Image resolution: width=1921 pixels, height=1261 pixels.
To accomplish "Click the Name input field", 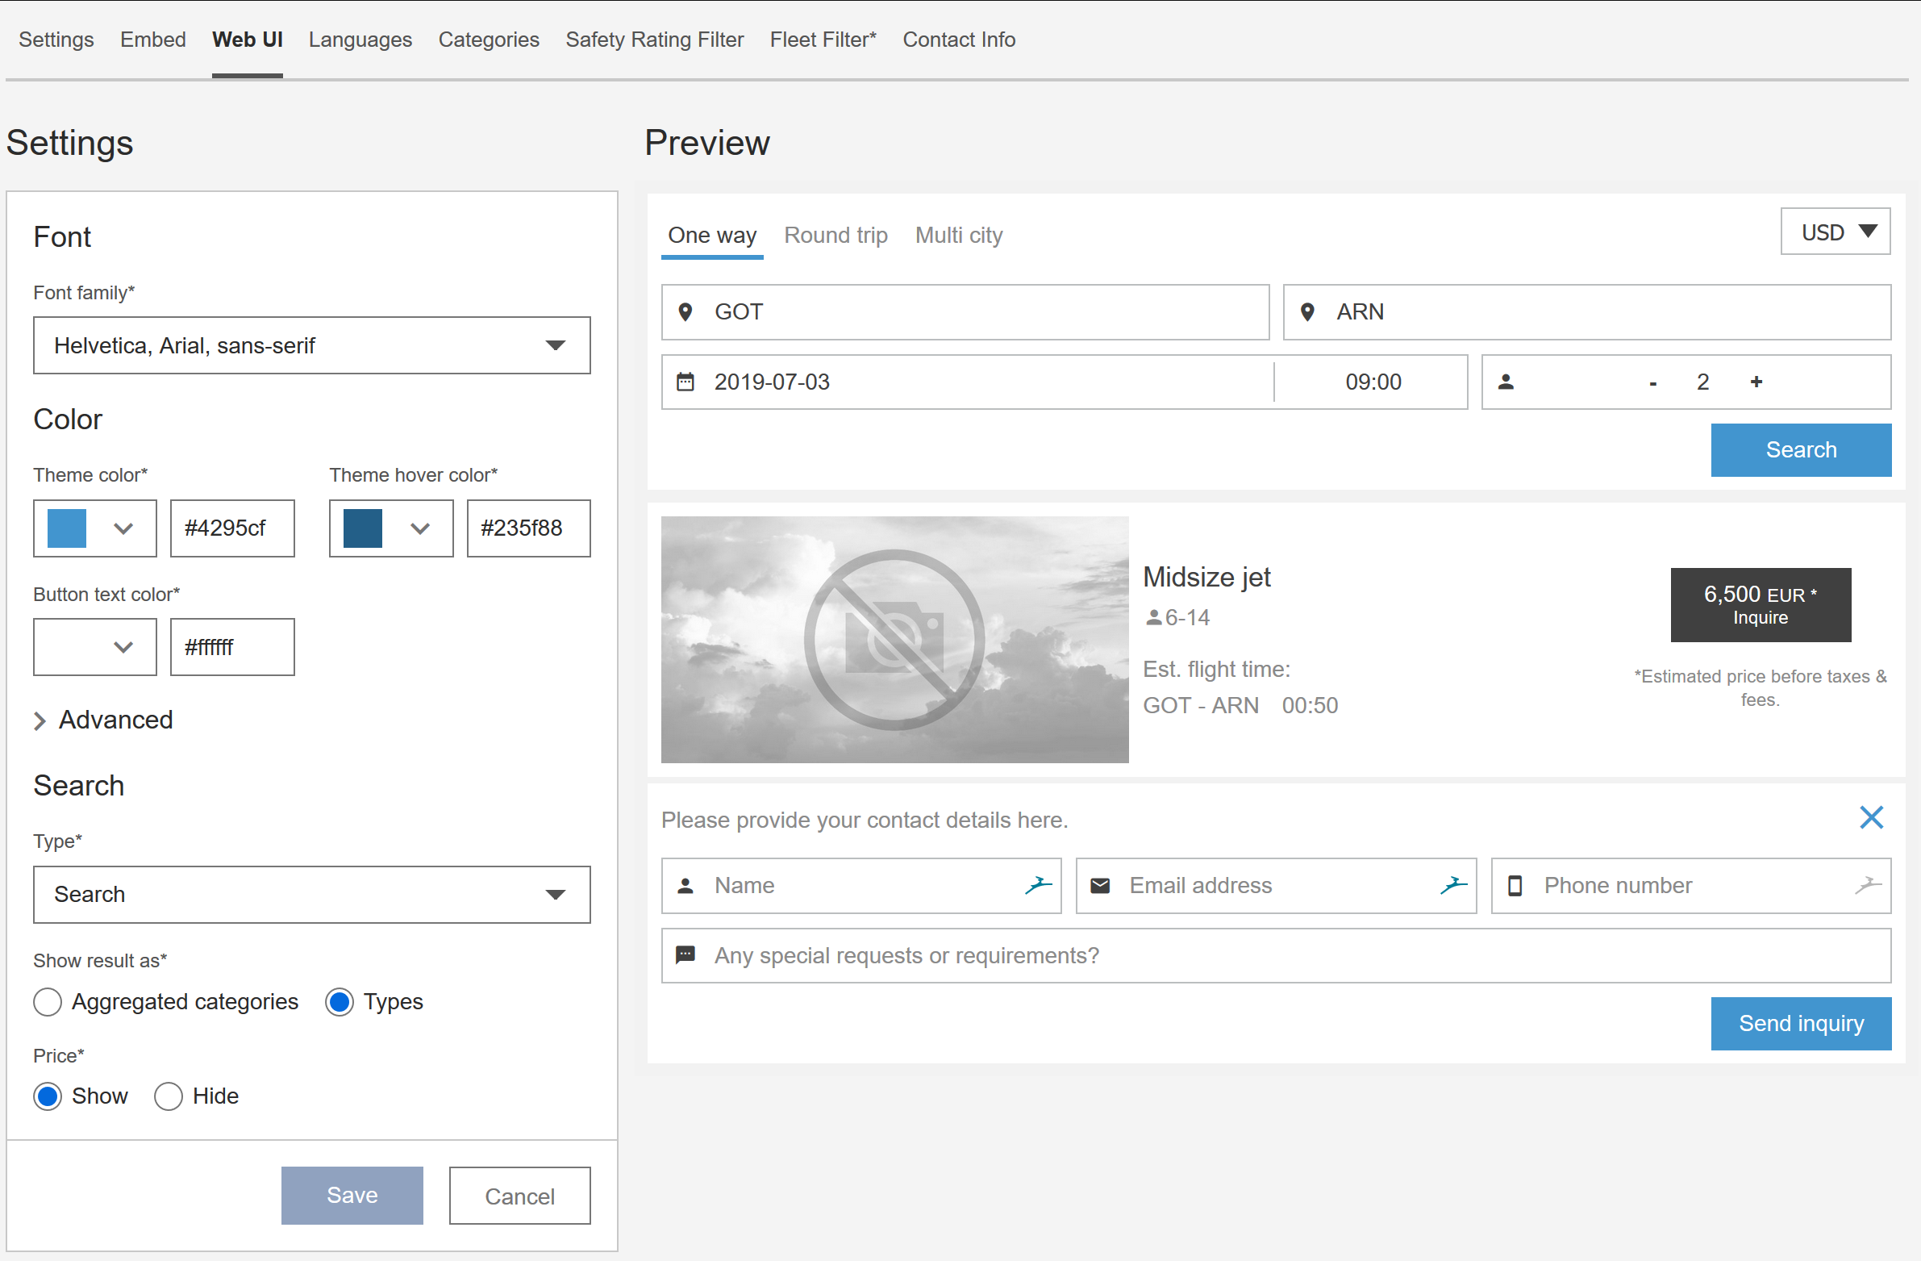I will pos(861,886).
